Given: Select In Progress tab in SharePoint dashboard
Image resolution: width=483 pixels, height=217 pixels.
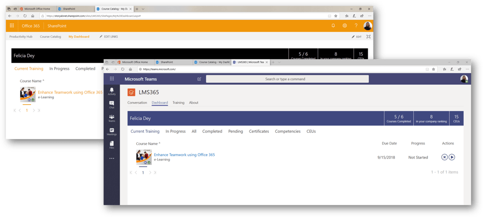Looking at the screenshot, I should (x=60, y=69).
